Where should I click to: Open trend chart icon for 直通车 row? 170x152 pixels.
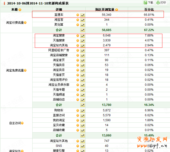(x=83, y=15)
